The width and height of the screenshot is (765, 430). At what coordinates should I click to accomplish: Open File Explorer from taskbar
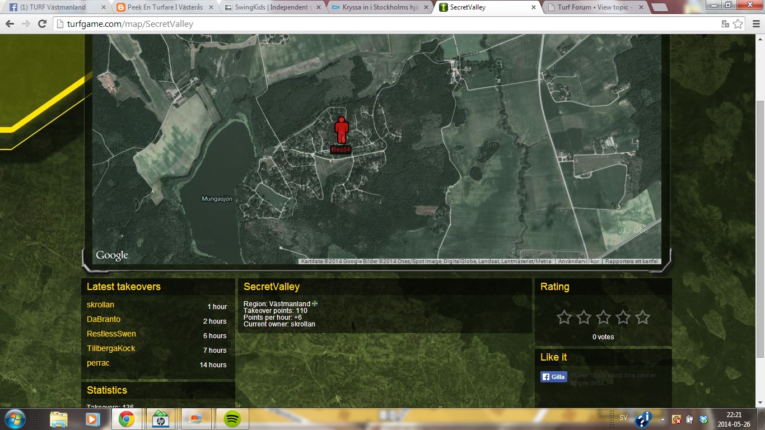click(58, 419)
